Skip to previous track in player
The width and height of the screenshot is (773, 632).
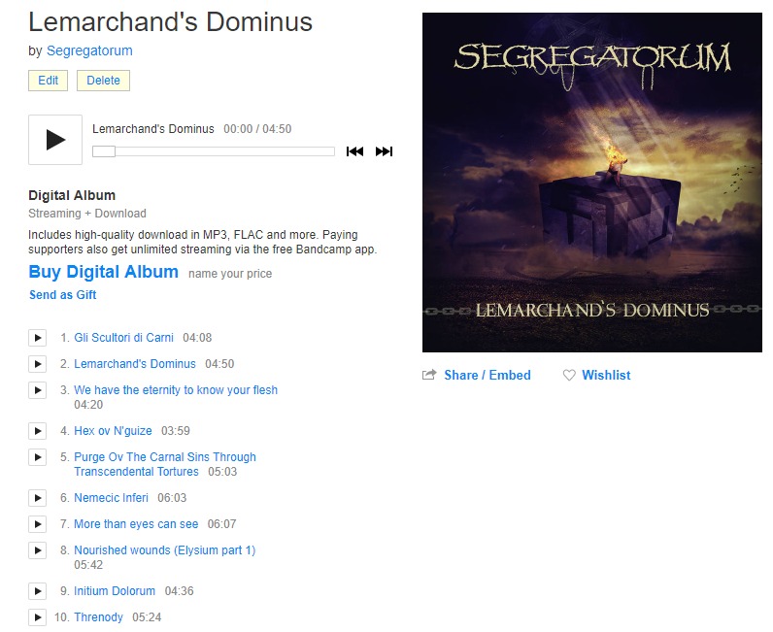(354, 151)
